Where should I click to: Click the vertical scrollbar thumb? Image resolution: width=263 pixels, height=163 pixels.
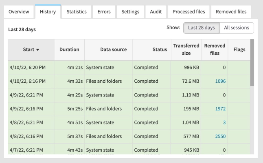pyautogui.click(x=252, y=63)
